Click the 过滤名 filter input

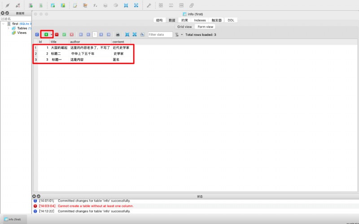point(16,19)
